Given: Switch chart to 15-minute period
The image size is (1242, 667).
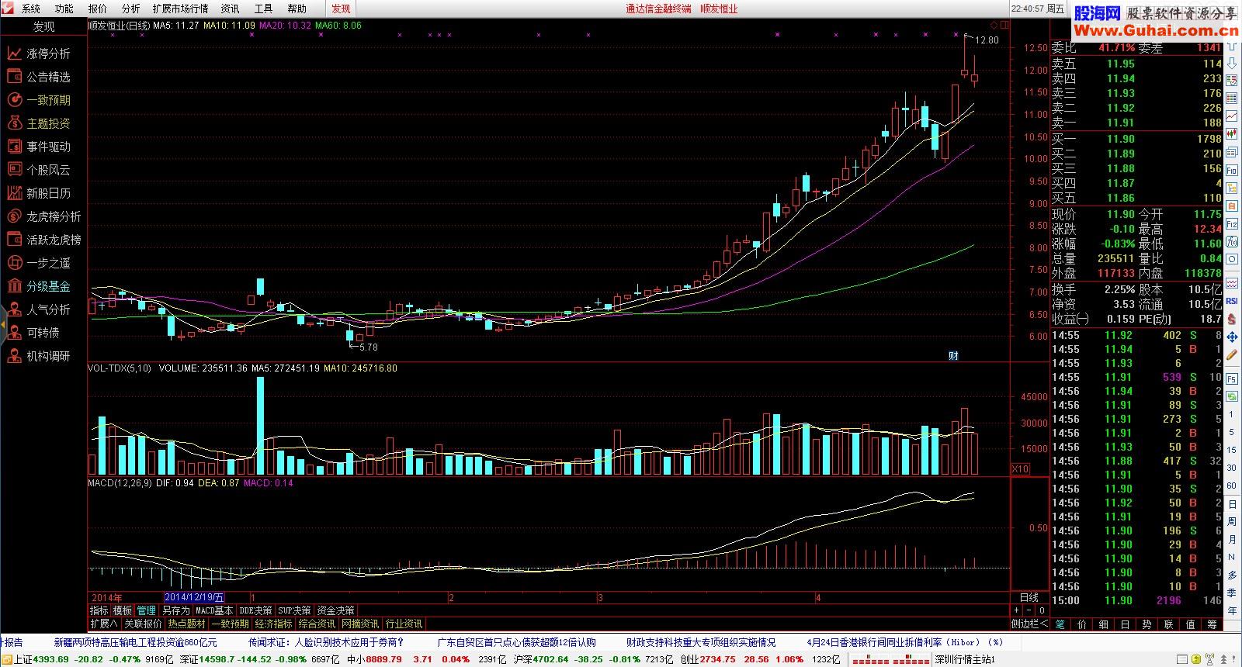Looking at the screenshot, I should tap(1232, 450).
